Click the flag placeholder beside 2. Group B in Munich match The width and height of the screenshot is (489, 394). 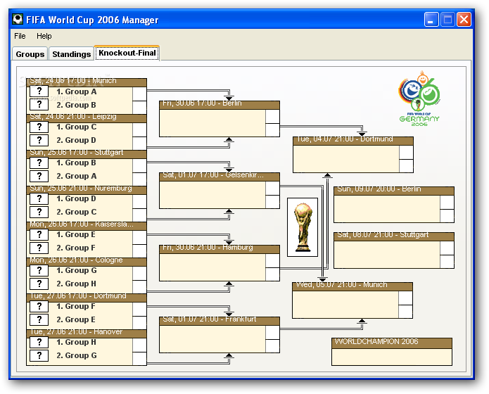39,105
